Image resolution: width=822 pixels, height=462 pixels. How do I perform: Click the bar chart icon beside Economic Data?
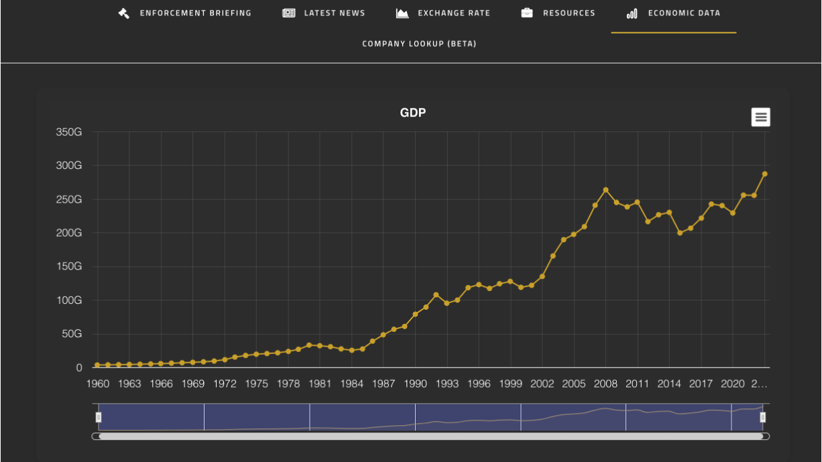click(x=632, y=13)
